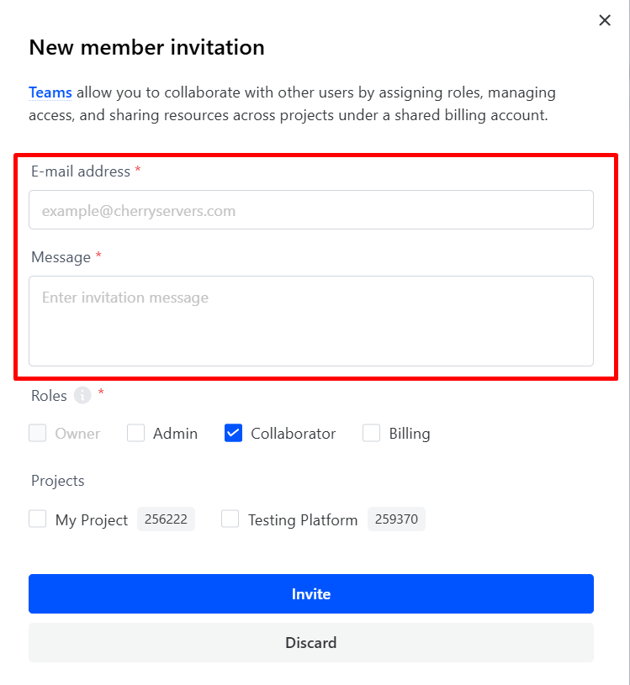Enable the Admin role checkbox
This screenshot has height=685, width=630.
(x=136, y=434)
